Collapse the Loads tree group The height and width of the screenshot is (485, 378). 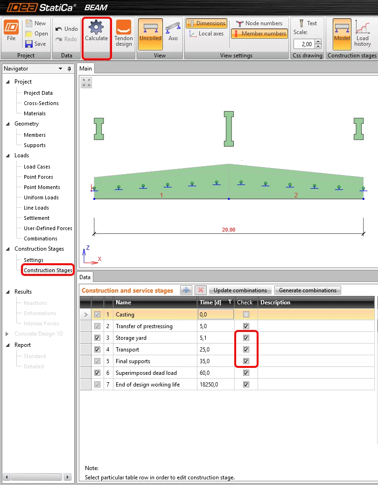(x=8, y=155)
